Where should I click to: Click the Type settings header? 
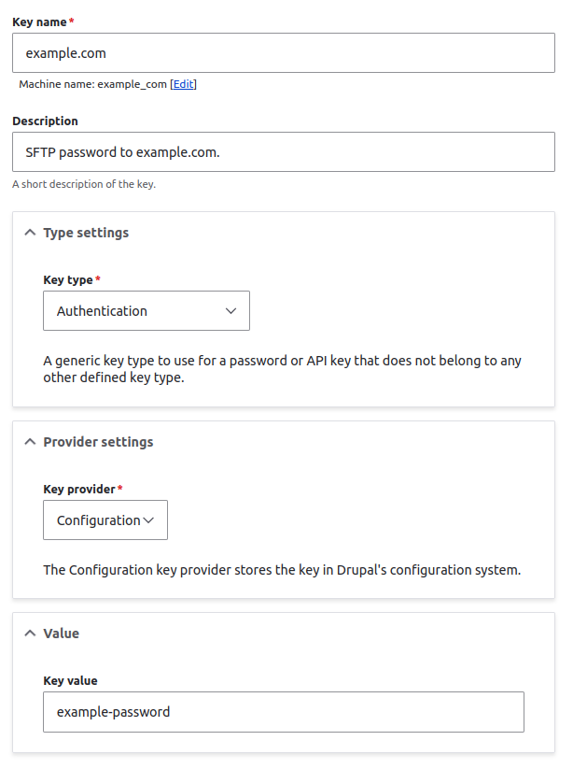pyautogui.click(x=85, y=232)
